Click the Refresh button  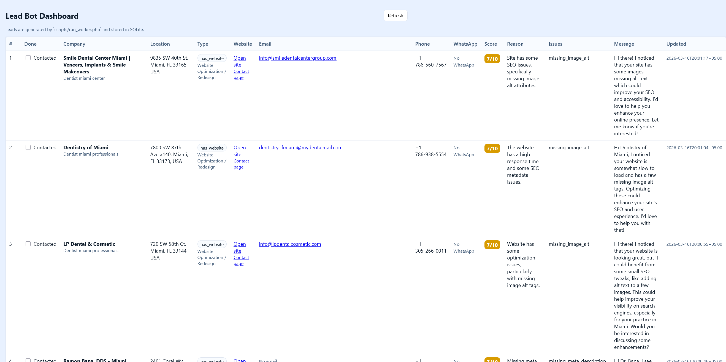point(395,15)
